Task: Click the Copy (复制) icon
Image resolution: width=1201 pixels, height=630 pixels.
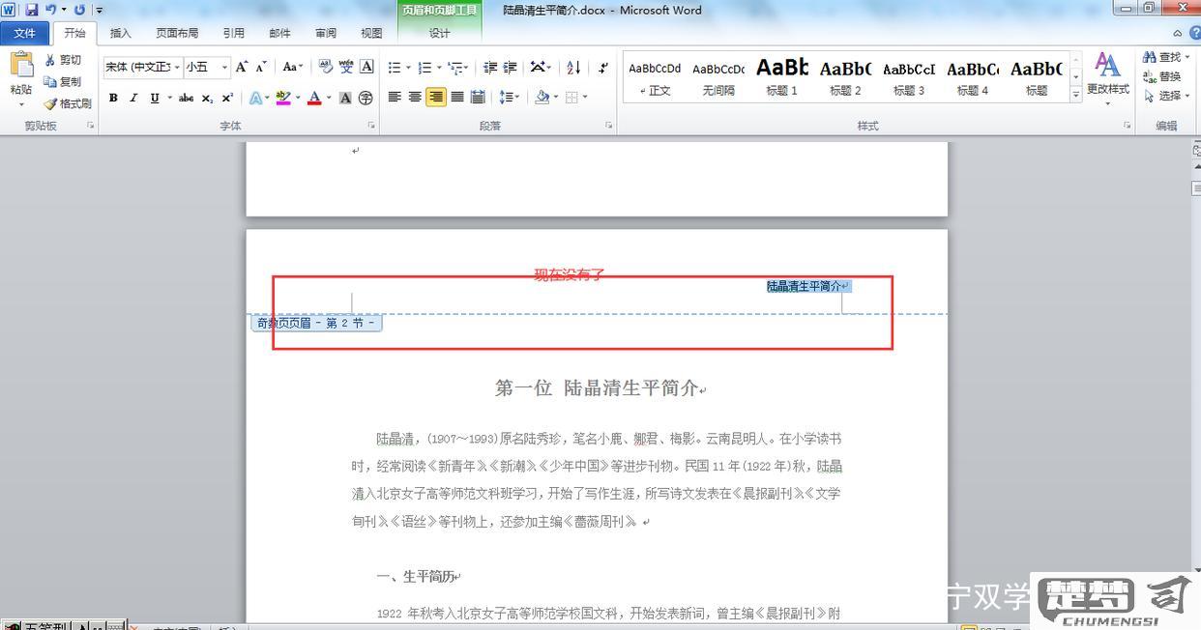Action: coord(50,82)
